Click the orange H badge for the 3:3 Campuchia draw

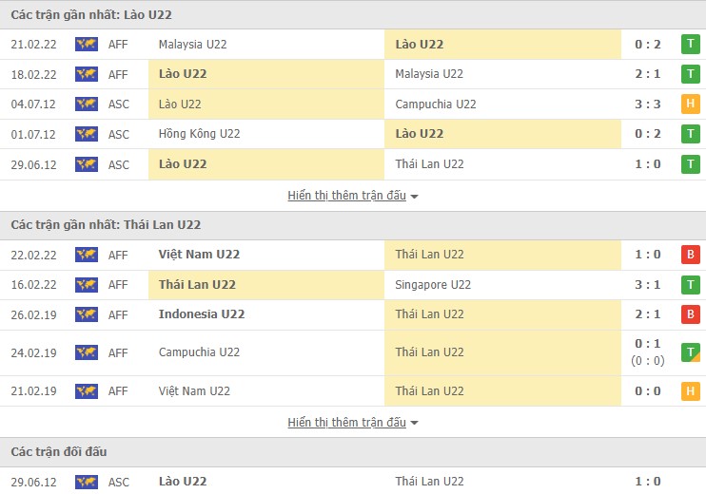tap(690, 104)
